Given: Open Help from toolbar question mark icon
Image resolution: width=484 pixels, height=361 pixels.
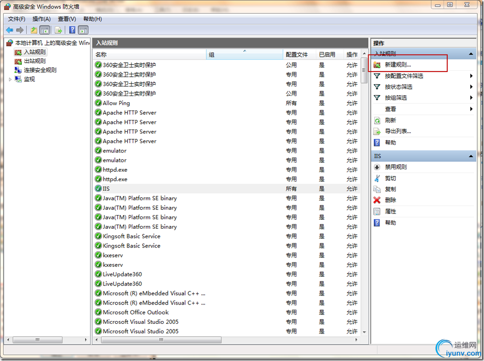Looking at the screenshot, I should click(x=72, y=30).
